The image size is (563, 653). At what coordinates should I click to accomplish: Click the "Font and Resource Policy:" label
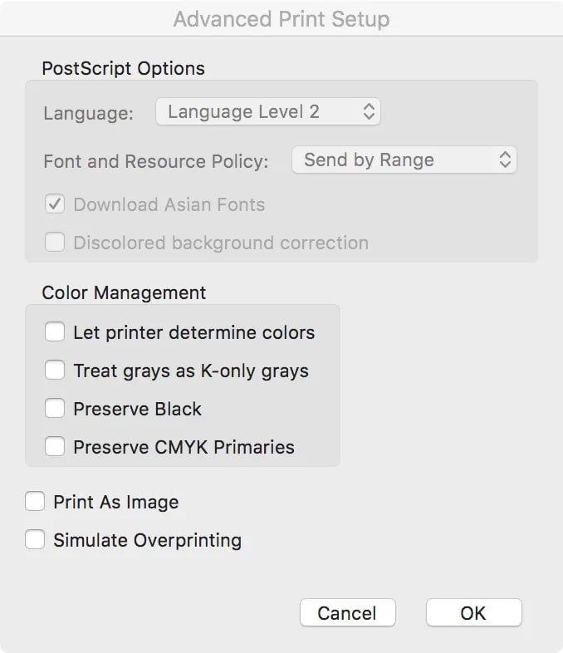click(155, 161)
